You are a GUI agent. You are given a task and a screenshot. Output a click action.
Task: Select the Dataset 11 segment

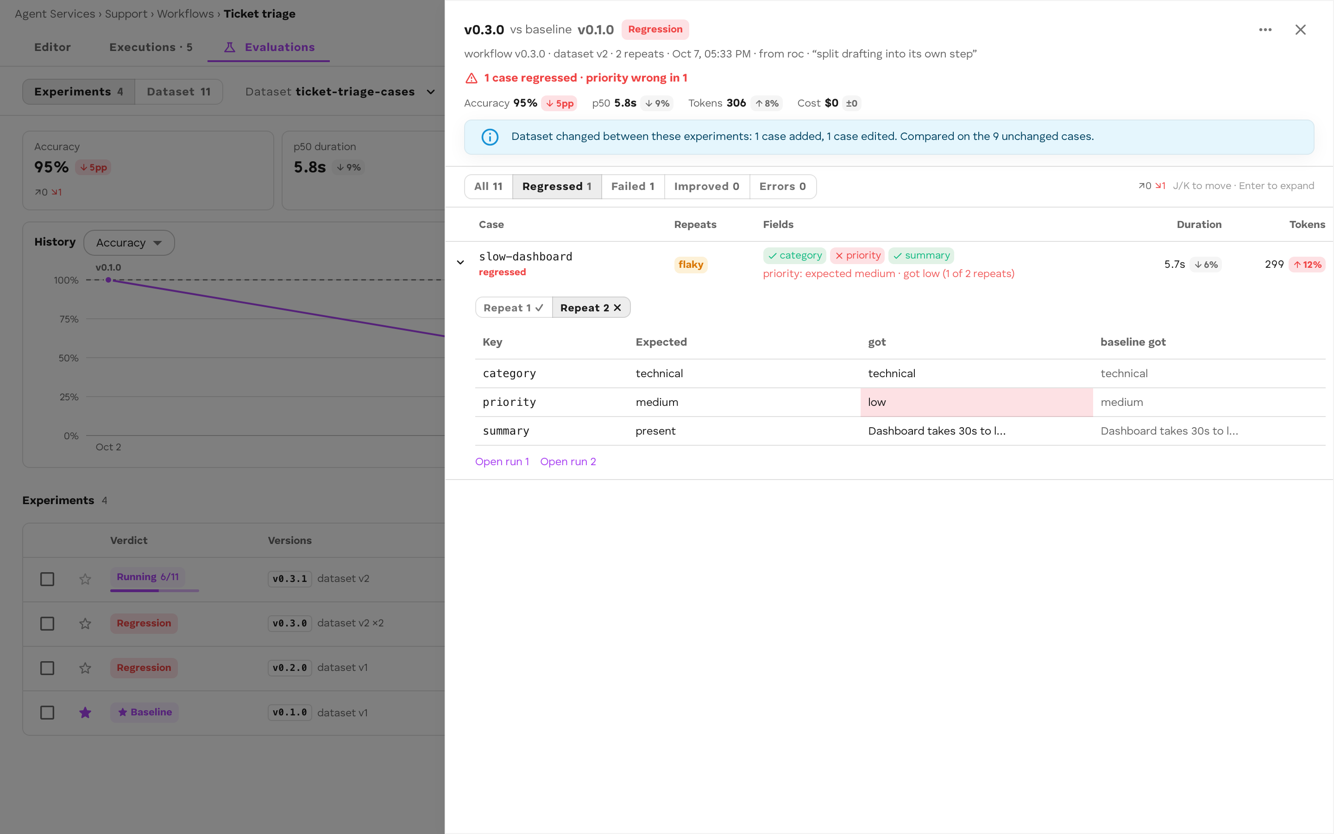[x=179, y=92]
